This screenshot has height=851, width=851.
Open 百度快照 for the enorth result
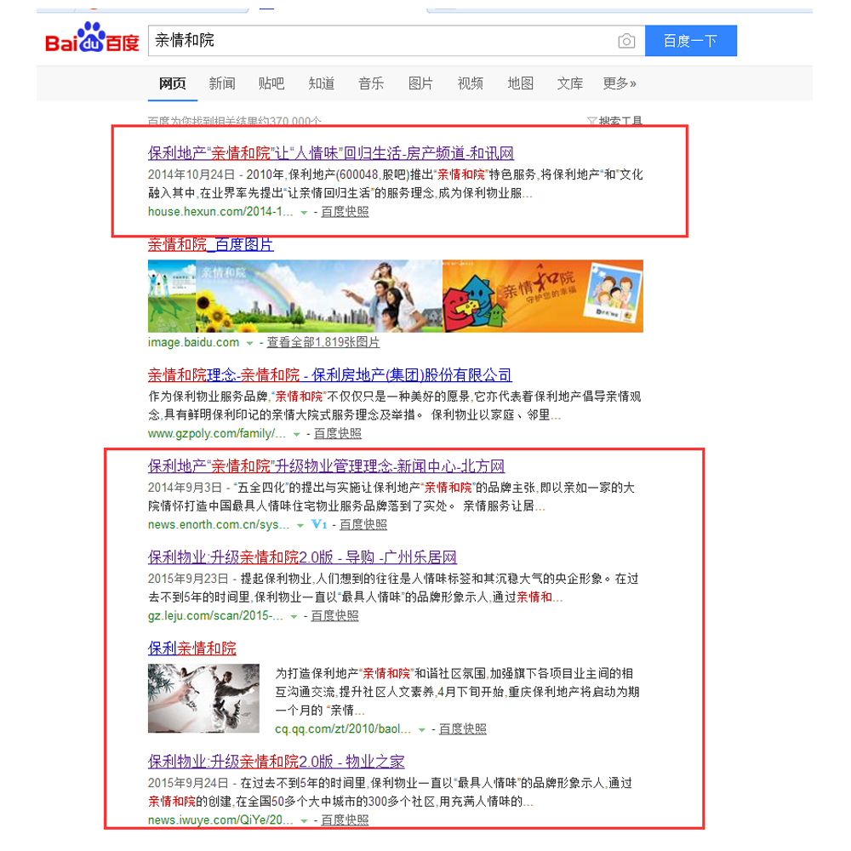pyautogui.click(x=363, y=525)
